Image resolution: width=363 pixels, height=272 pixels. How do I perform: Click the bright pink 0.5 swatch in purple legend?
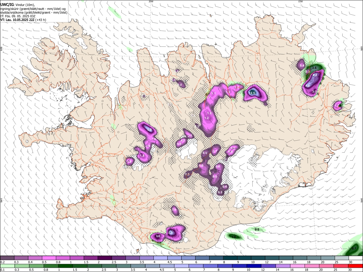coord(49,258)
